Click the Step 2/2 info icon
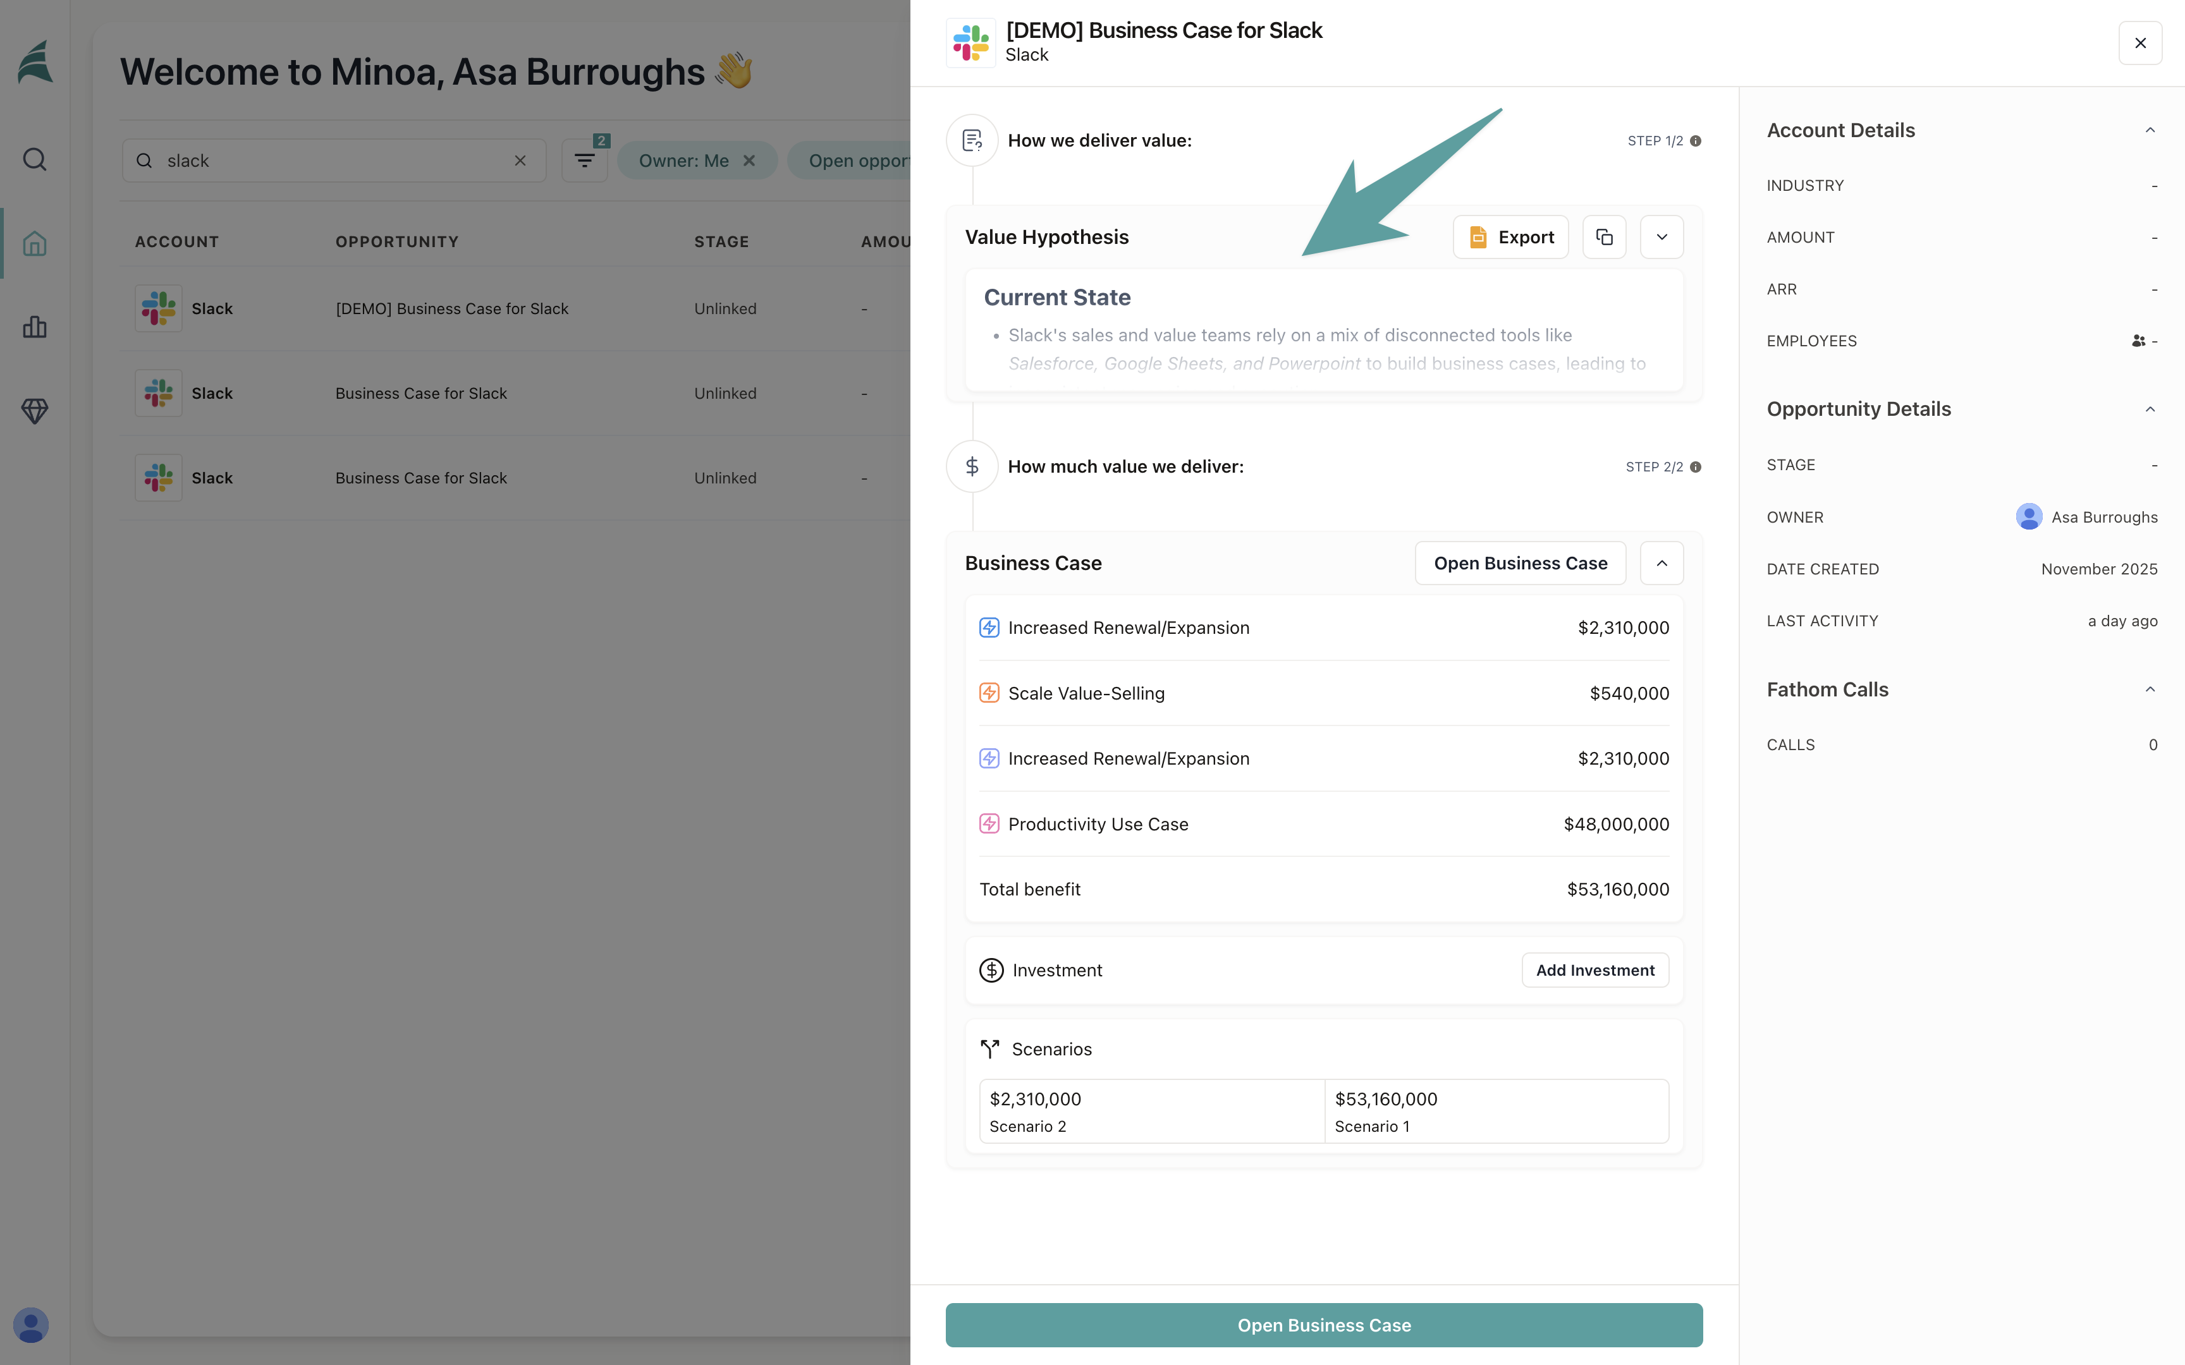2185x1365 pixels. point(1696,467)
